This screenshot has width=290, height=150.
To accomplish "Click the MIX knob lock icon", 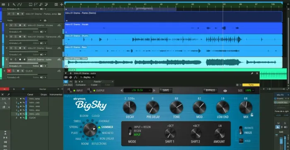I will [x=252, y=115].
